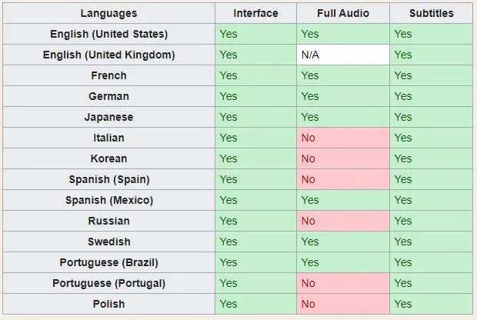The image size is (477, 320).
Task: Click Korean's Full Audio No cell
Action: (x=342, y=158)
